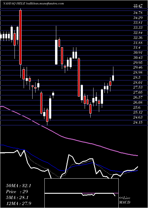Click the 29.46 price axis label
The height and width of the screenshot is (208, 148).
tap(138, 67)
